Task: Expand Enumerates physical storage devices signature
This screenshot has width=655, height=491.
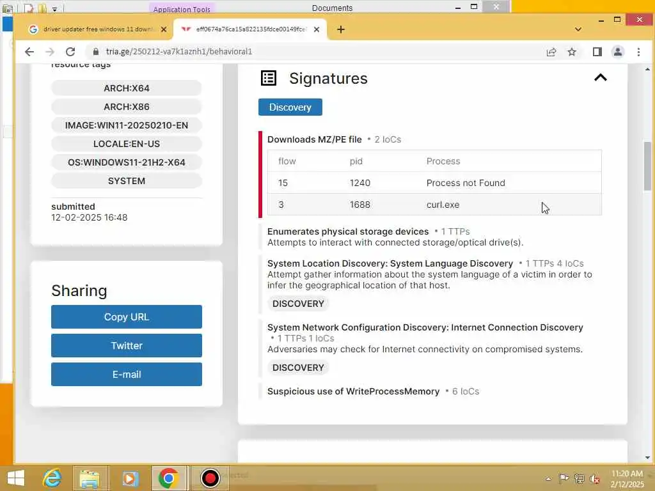Action: [348, 231]
